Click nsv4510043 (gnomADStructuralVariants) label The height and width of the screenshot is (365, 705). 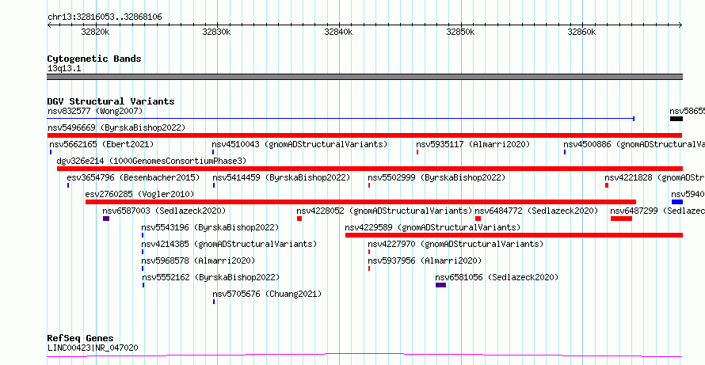[x=299, y=144]
